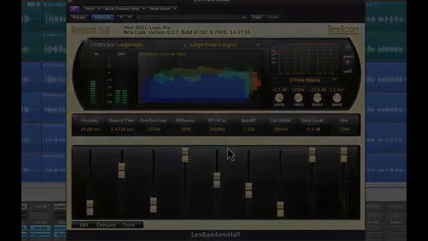Click the Mix fader handle
This screenshot has width=428, height=241.
tap(344, 155)
